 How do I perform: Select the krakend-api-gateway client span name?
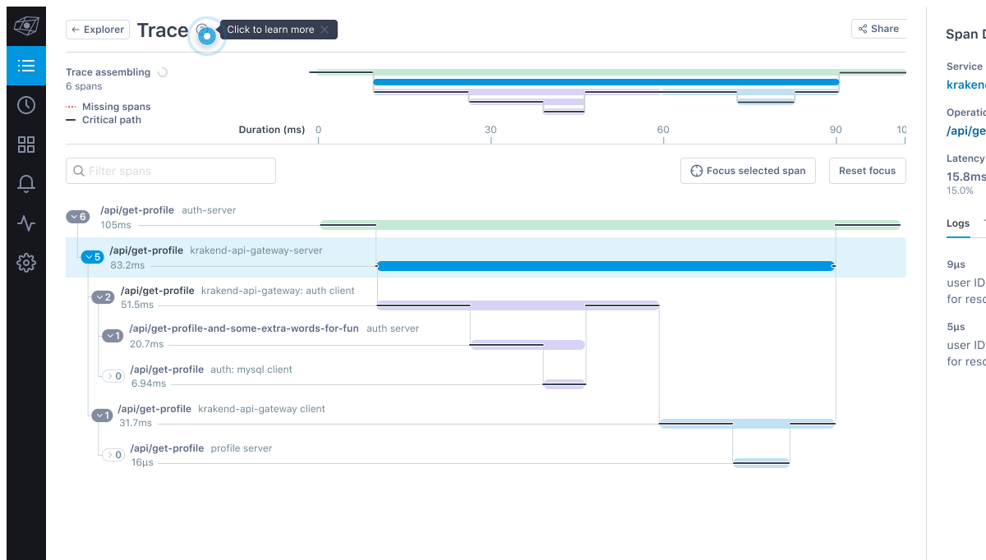261,409
